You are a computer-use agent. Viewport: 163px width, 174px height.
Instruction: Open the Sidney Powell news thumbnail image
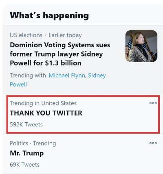pos(141,46)
